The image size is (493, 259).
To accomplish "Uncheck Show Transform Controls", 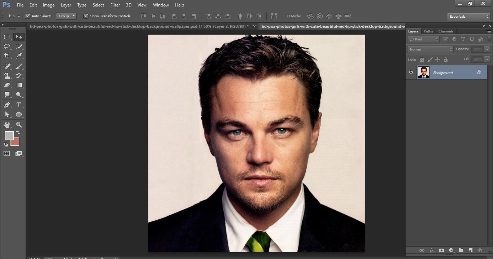I will pyautogui.click(x=86, y=16).
